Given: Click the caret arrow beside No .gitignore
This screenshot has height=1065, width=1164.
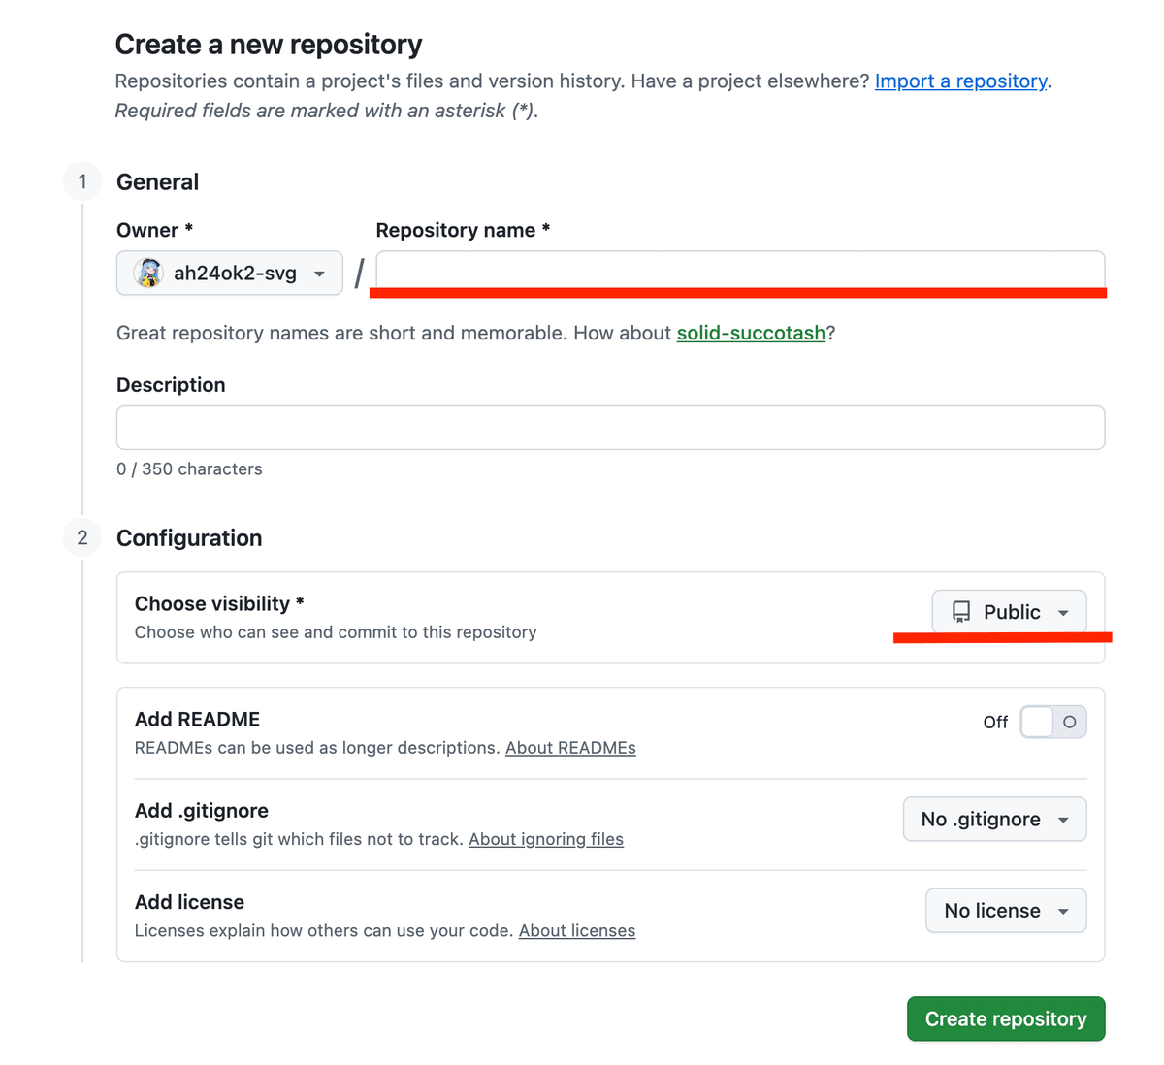Looking at the screenshot, I should (x=1063, y=820).
